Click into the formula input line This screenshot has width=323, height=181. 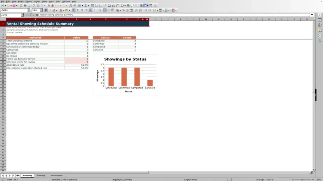(174, 15)
